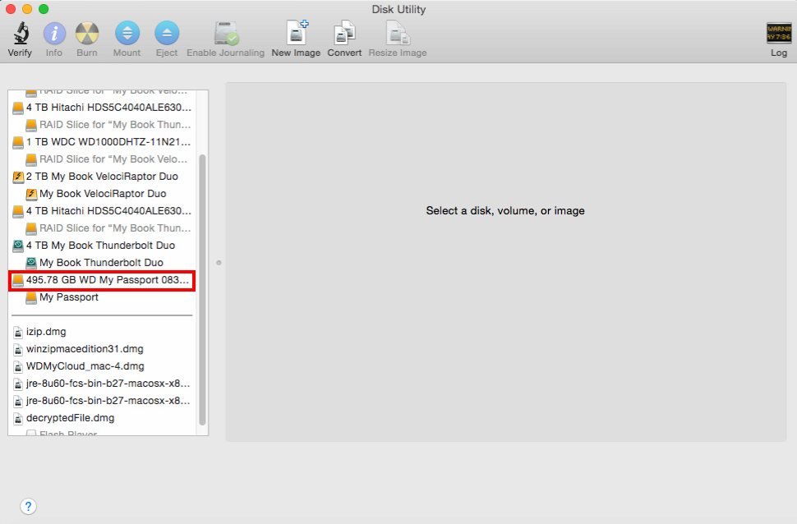Click the Burn disc icon
797x524 pixels.
pos(86,36)
